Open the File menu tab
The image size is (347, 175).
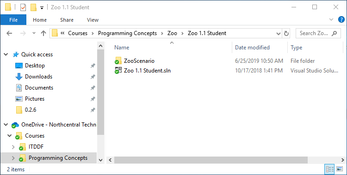click(13, 20)
